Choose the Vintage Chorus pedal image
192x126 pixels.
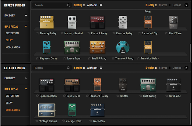coord(47,110)
